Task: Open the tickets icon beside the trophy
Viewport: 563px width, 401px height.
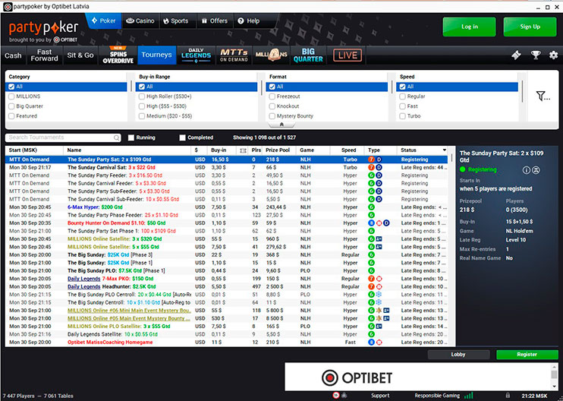Action: tap(516, 55)
